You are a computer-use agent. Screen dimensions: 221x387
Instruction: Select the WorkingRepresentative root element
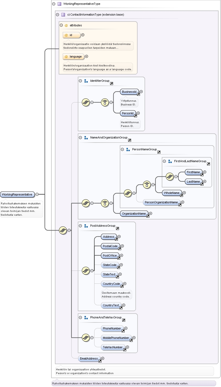pos(17,194)
